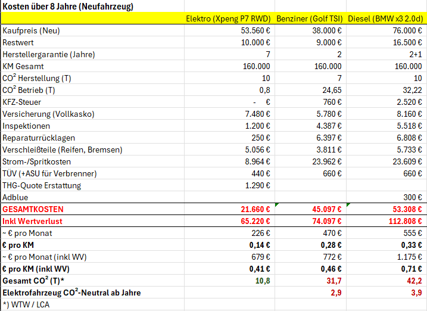Click the Benziner total 45.097 € cell
The width and height of the screenshot is (427, 311).
325,209
